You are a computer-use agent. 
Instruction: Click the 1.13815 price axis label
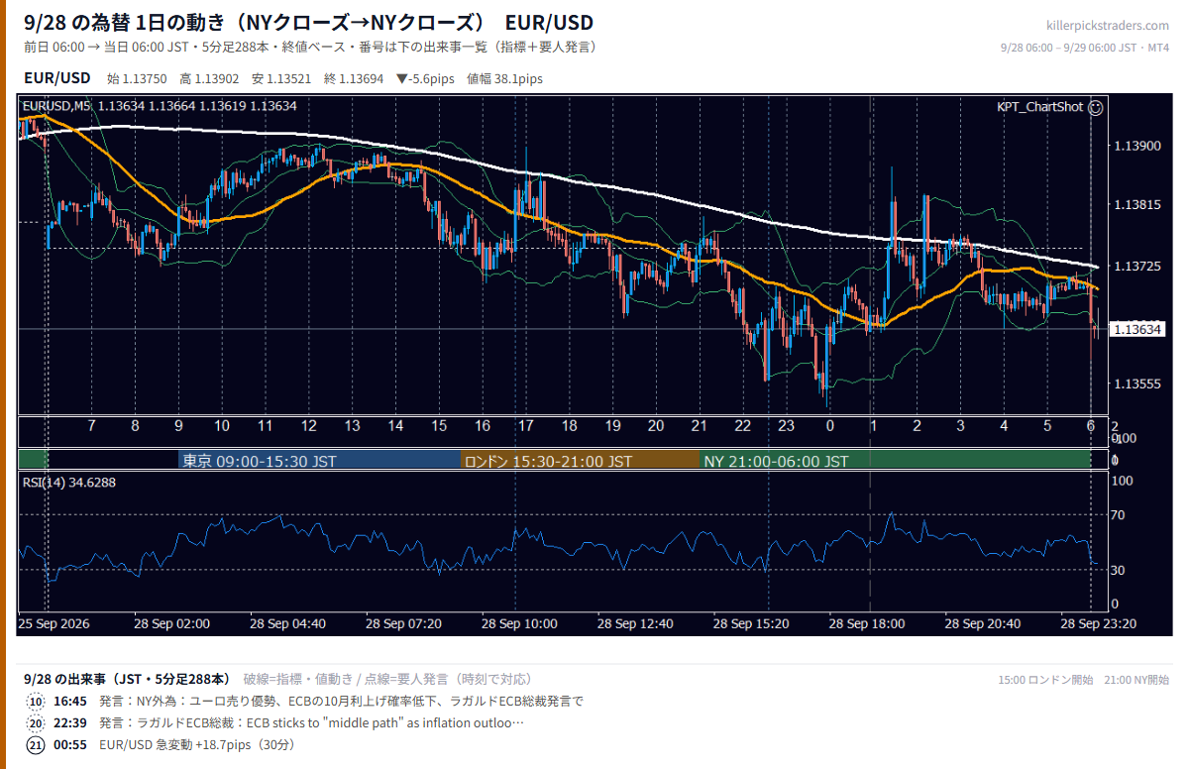(1135, 205)
